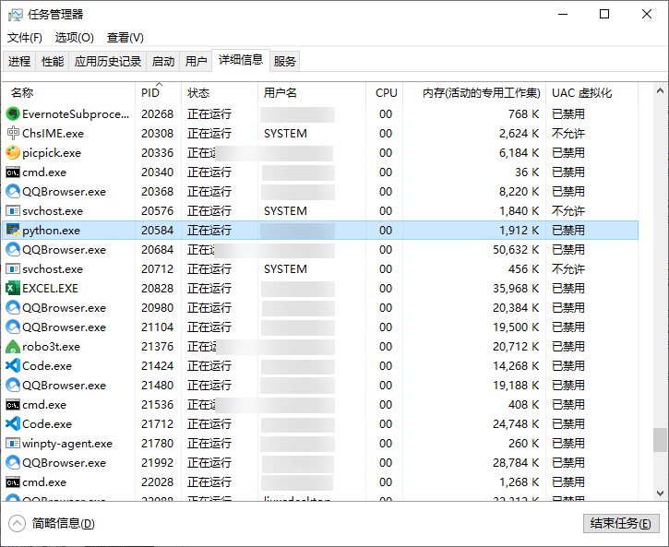669x547 pixels.
Task: Collapse to 简略信息(D) view
Action: pyautogui.click(x=52, y=524)
